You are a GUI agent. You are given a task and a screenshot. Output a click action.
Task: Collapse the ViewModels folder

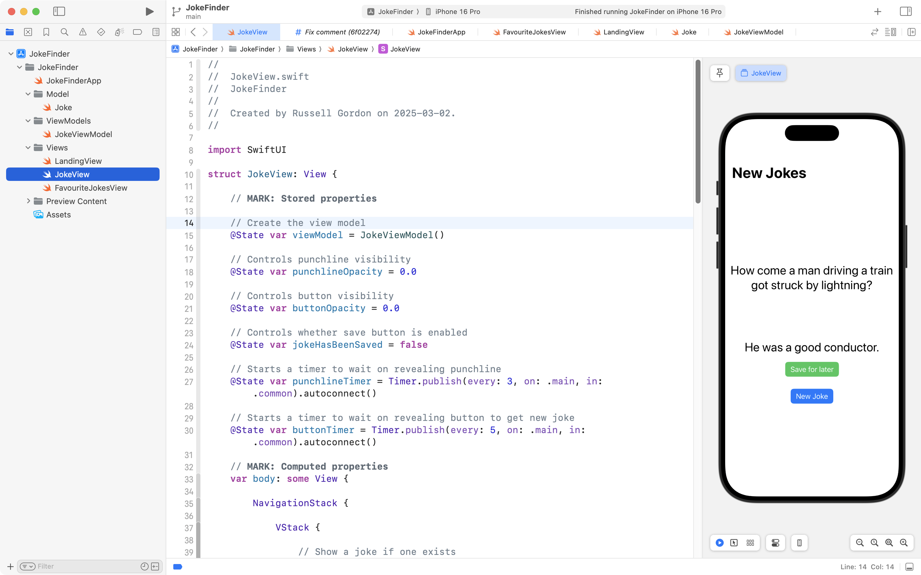(x=28, y=121)
